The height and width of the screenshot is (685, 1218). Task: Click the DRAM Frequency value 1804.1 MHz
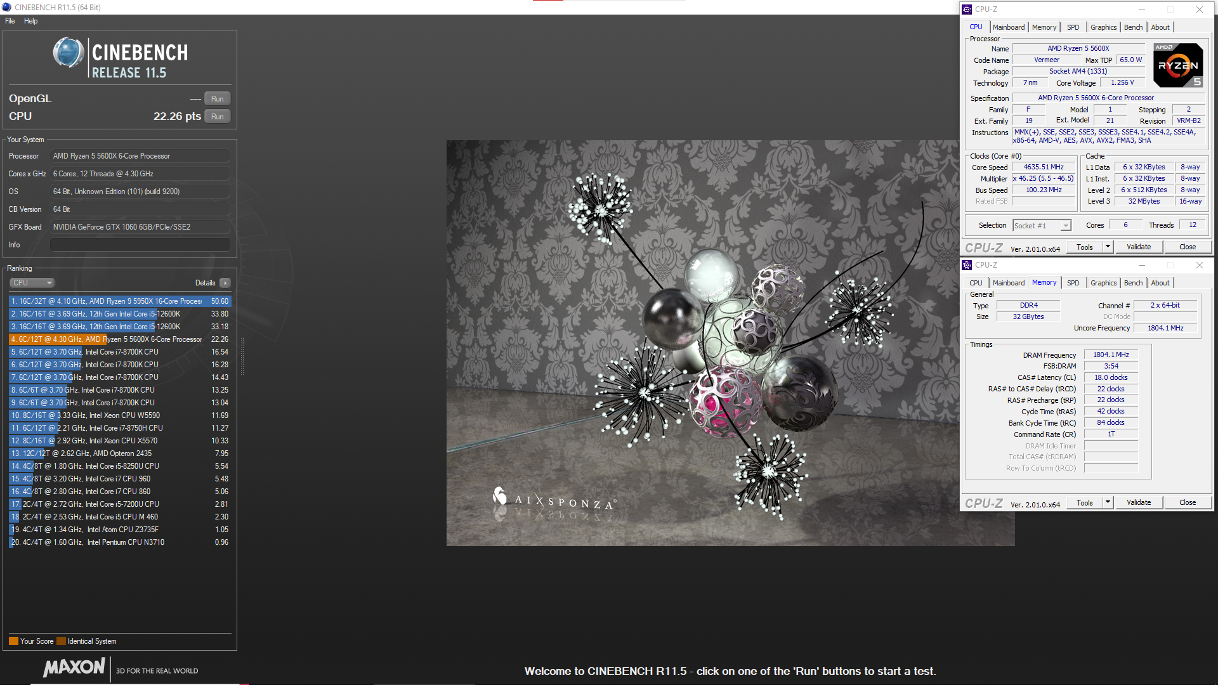[x=1111, y=355]
